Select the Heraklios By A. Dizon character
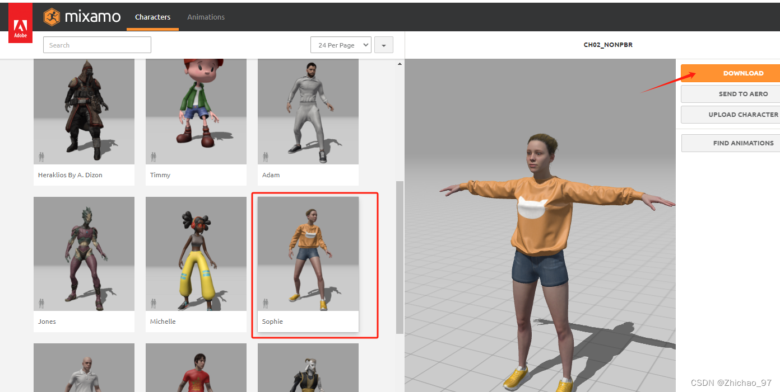 pyautogui.click(x=84, y=122)
